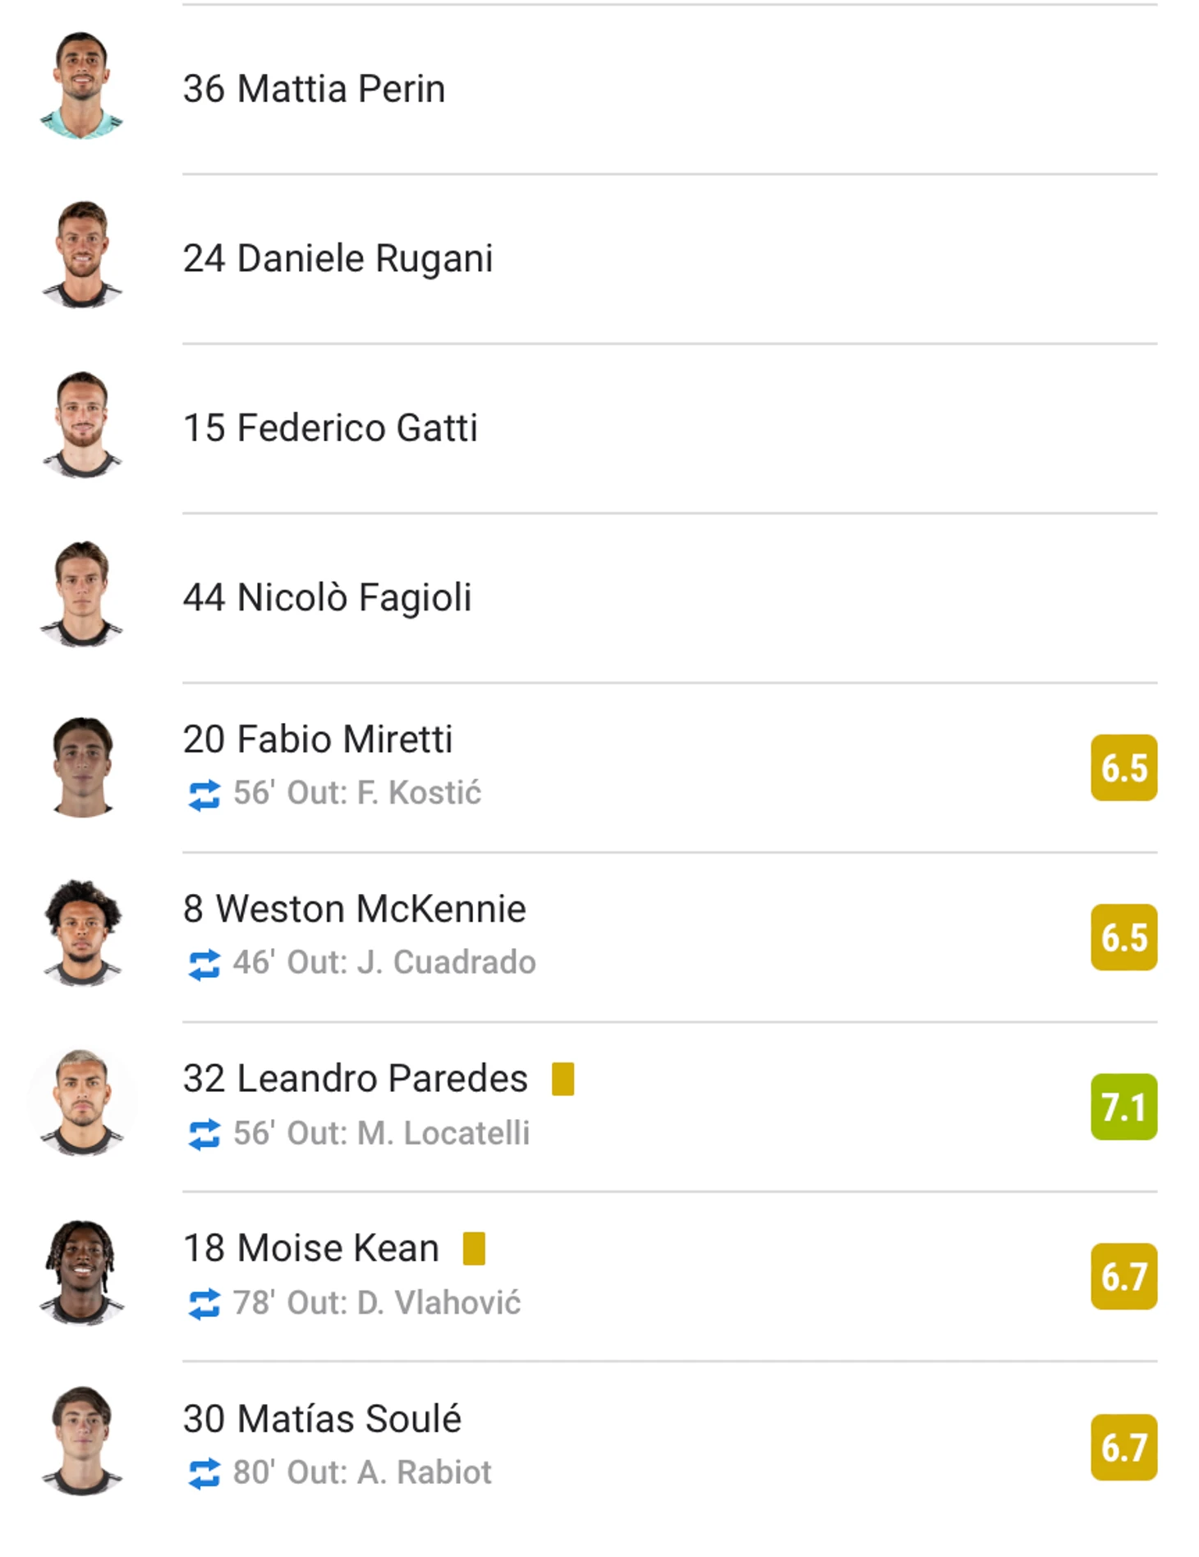Image resolution: width=1199 pixels, height=1557 pixels.
Task: Click the substitution icon under Moise Kean
Action: pyautogui.click(x=204, y=1304)
